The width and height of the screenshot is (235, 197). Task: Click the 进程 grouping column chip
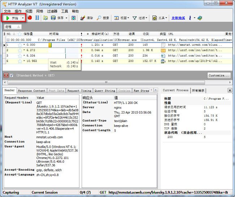coord(13,27)
